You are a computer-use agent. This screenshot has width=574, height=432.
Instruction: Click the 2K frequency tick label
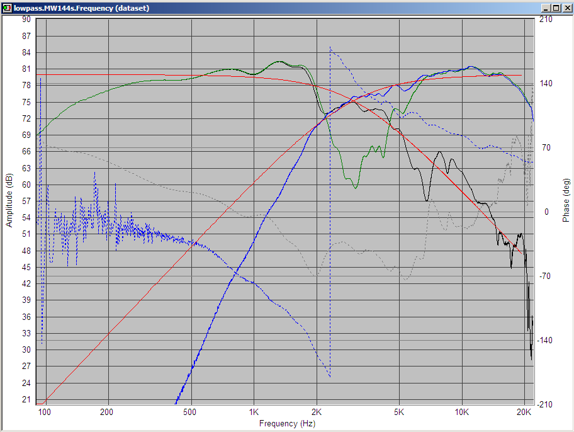317,412
